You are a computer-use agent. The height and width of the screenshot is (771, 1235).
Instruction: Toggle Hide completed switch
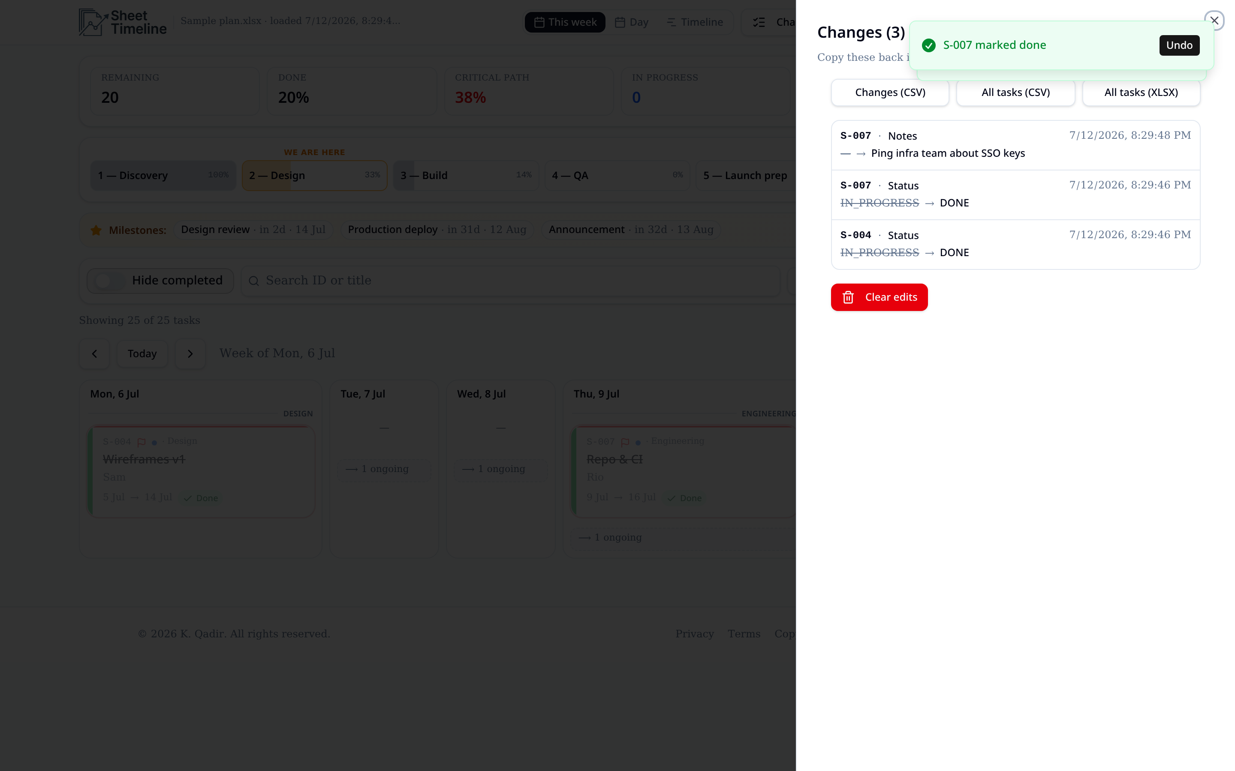pyautogui.click(x=109, y=281)
